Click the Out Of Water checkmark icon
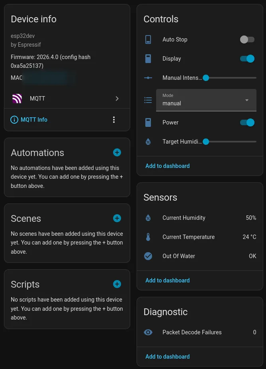The image size is (266, 369). (148, 256)
